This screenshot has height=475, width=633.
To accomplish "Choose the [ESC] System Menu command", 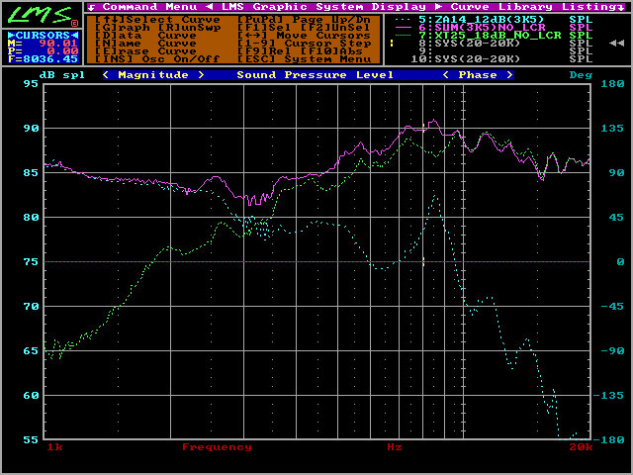I will [304, 59].
